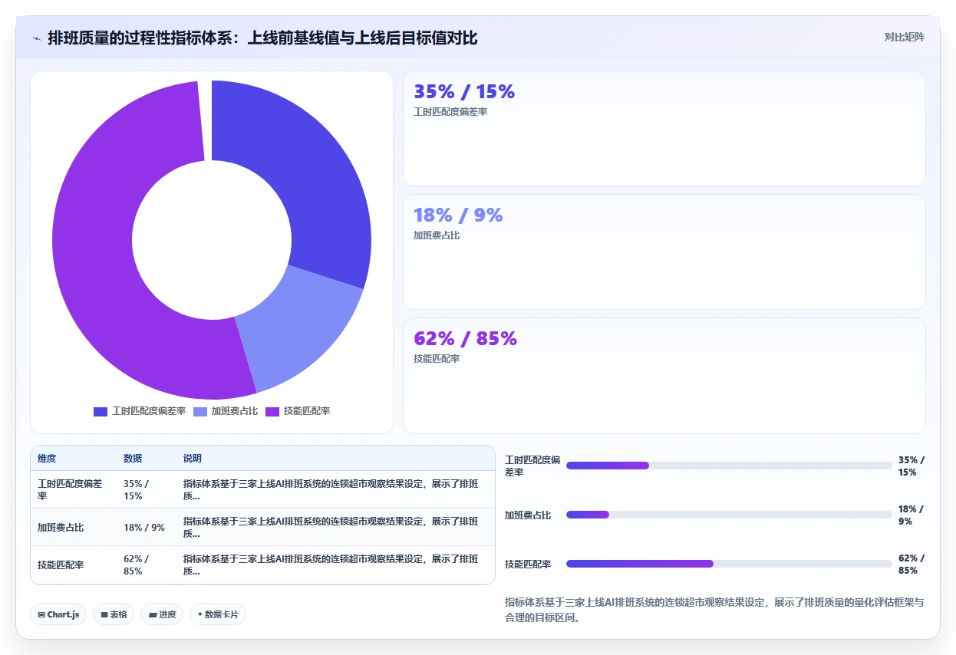Click the 维度 column header
956x655 pixels.
coord(47,459)
